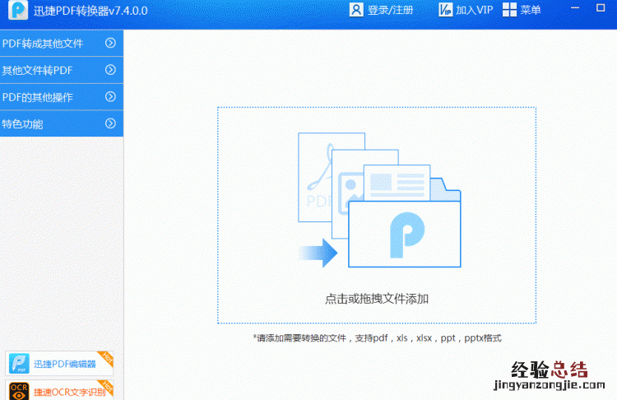Screen dimensions: 617x400
Task: Click the 迅捷PDF编辑器 app icon
Action: (19, 364)
